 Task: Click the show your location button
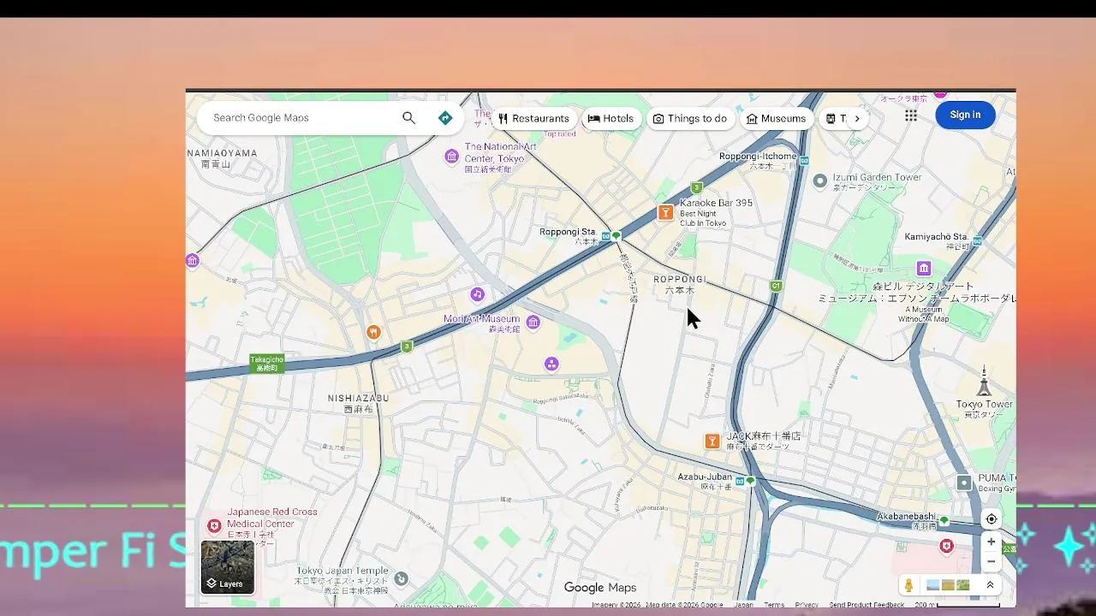[991, 519]
